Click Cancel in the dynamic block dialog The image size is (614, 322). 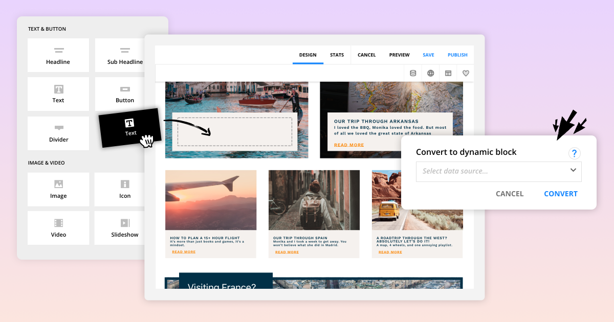510,194
